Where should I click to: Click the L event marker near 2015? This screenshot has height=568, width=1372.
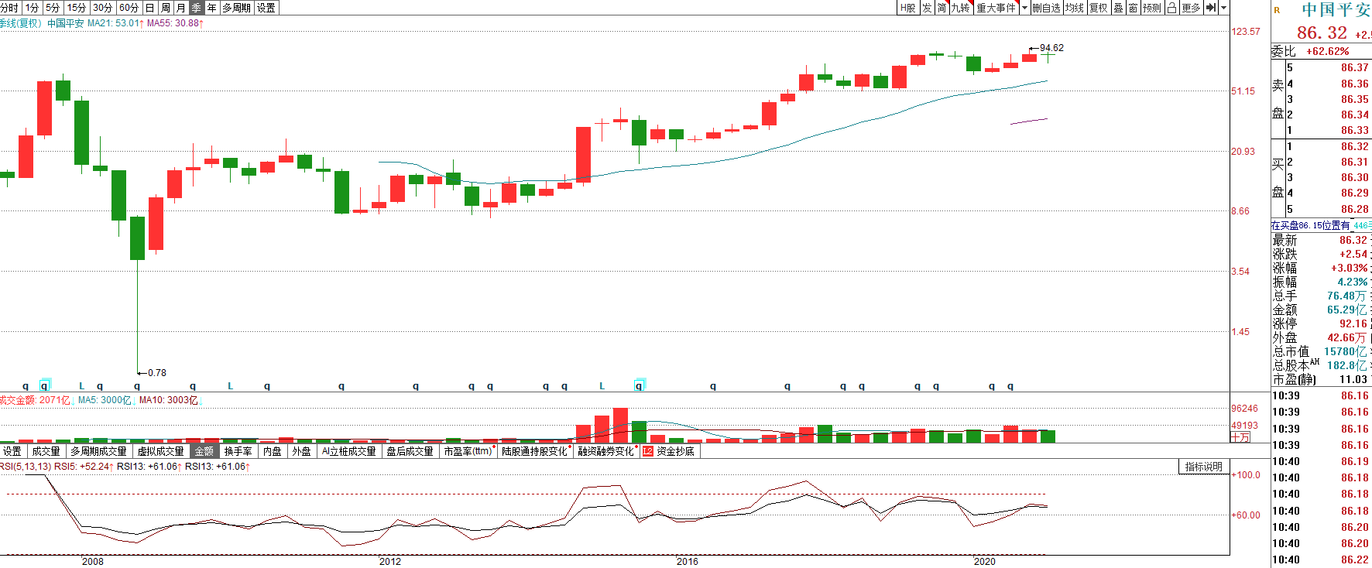(602, 385)
